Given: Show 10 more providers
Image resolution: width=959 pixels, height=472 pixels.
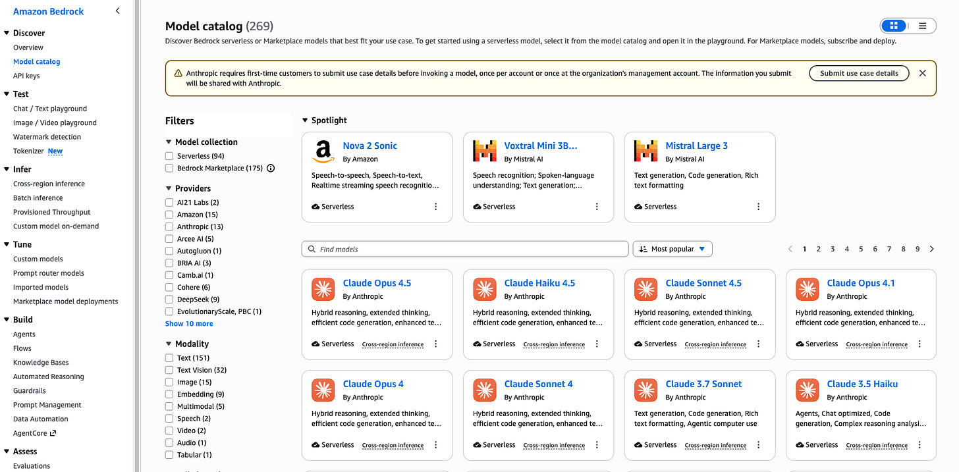Looking at the screenshot, I should coord(189,324).
